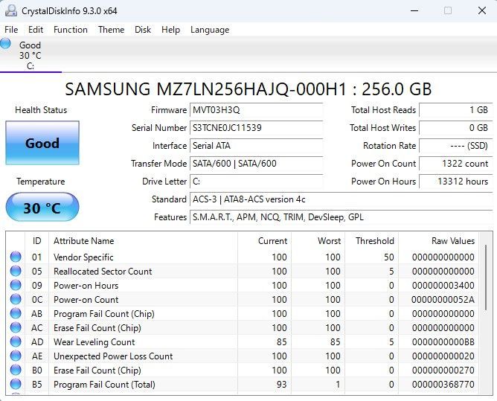Minimize the CrystalDiskInfo window
This screenshot has height=401, width=497.
414,10
